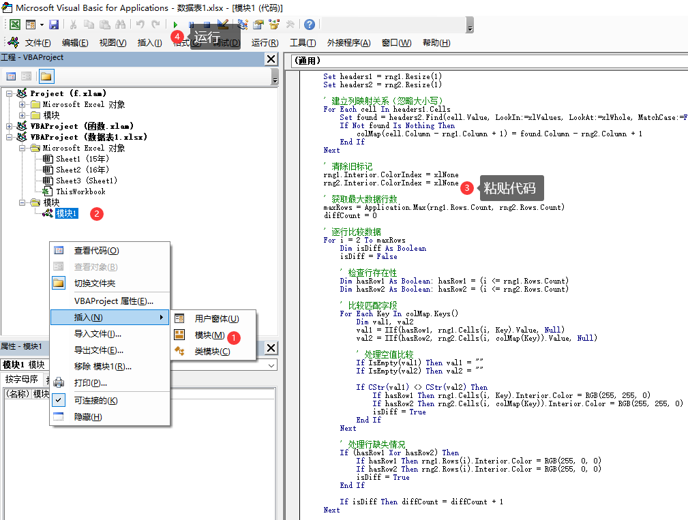
Task: Expand Microsoft Excel 对象 under f.xlam
Action: tap(22, 104)
